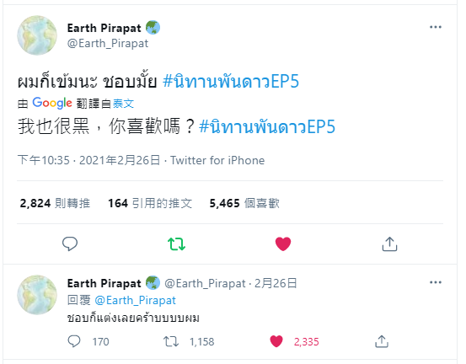
Task: Open the #นิทานพันดาวEP5 hashtag in the original Thai text
Action: (231, 82)
